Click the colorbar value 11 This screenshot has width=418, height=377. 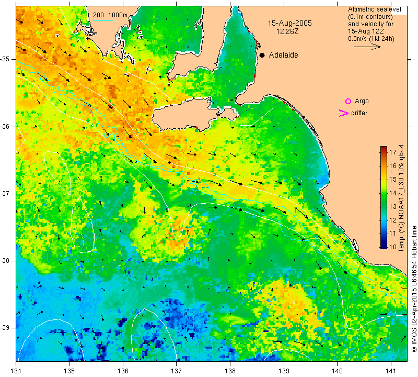click(393, 234)
